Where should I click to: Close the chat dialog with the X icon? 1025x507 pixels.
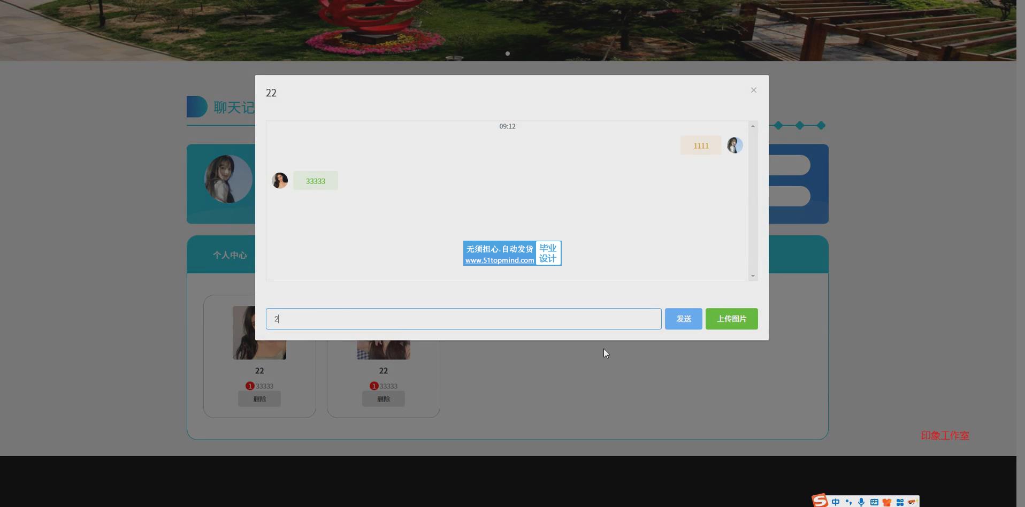tap(753, 90)
